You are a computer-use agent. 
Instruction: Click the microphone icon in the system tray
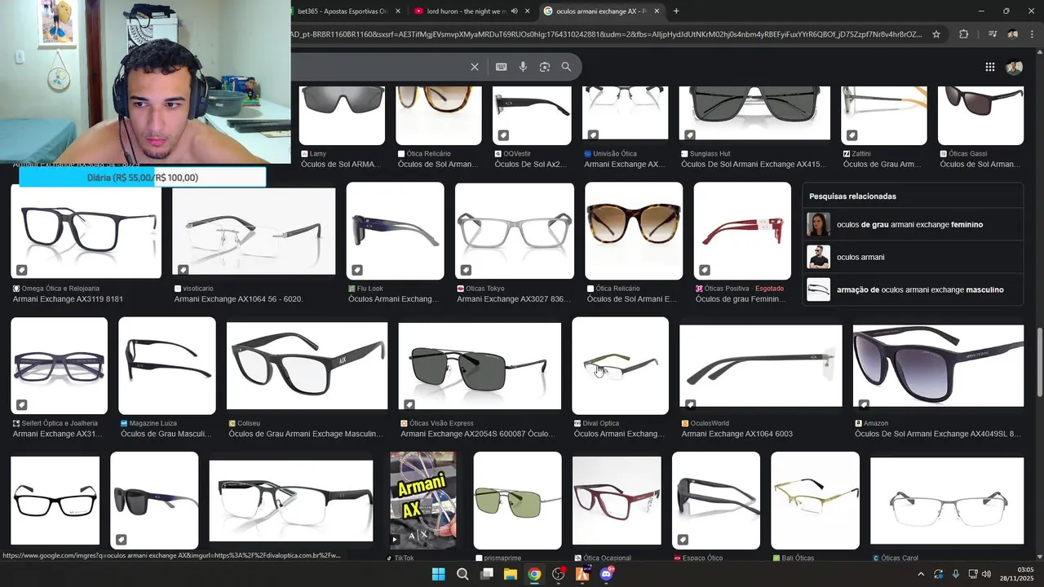(956, 574)
